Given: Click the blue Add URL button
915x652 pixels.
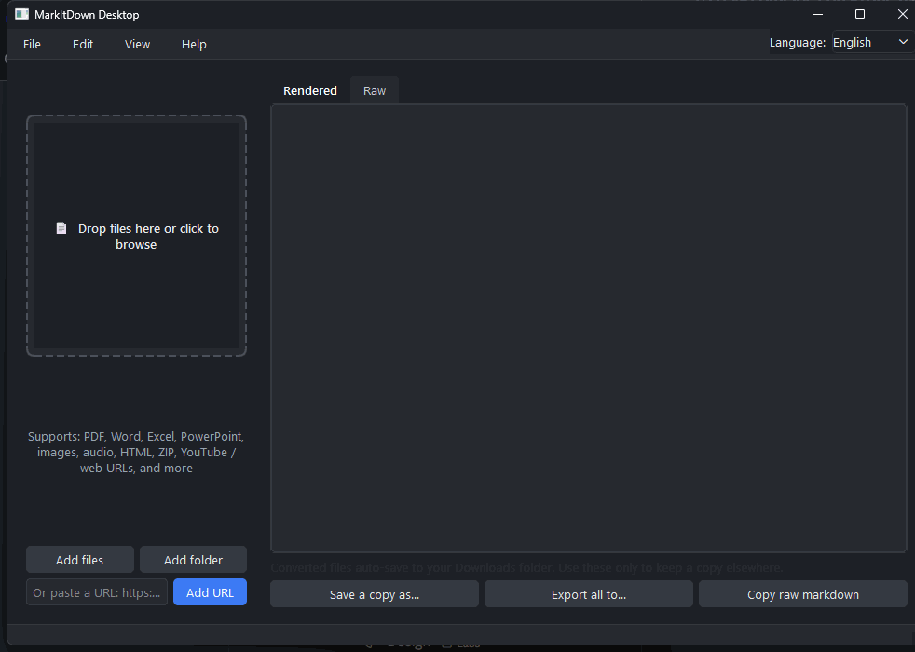Looking at the screenshot, I should [210, 592].
